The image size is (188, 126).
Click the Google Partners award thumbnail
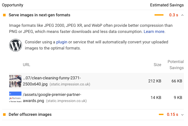tap(15, 97)
